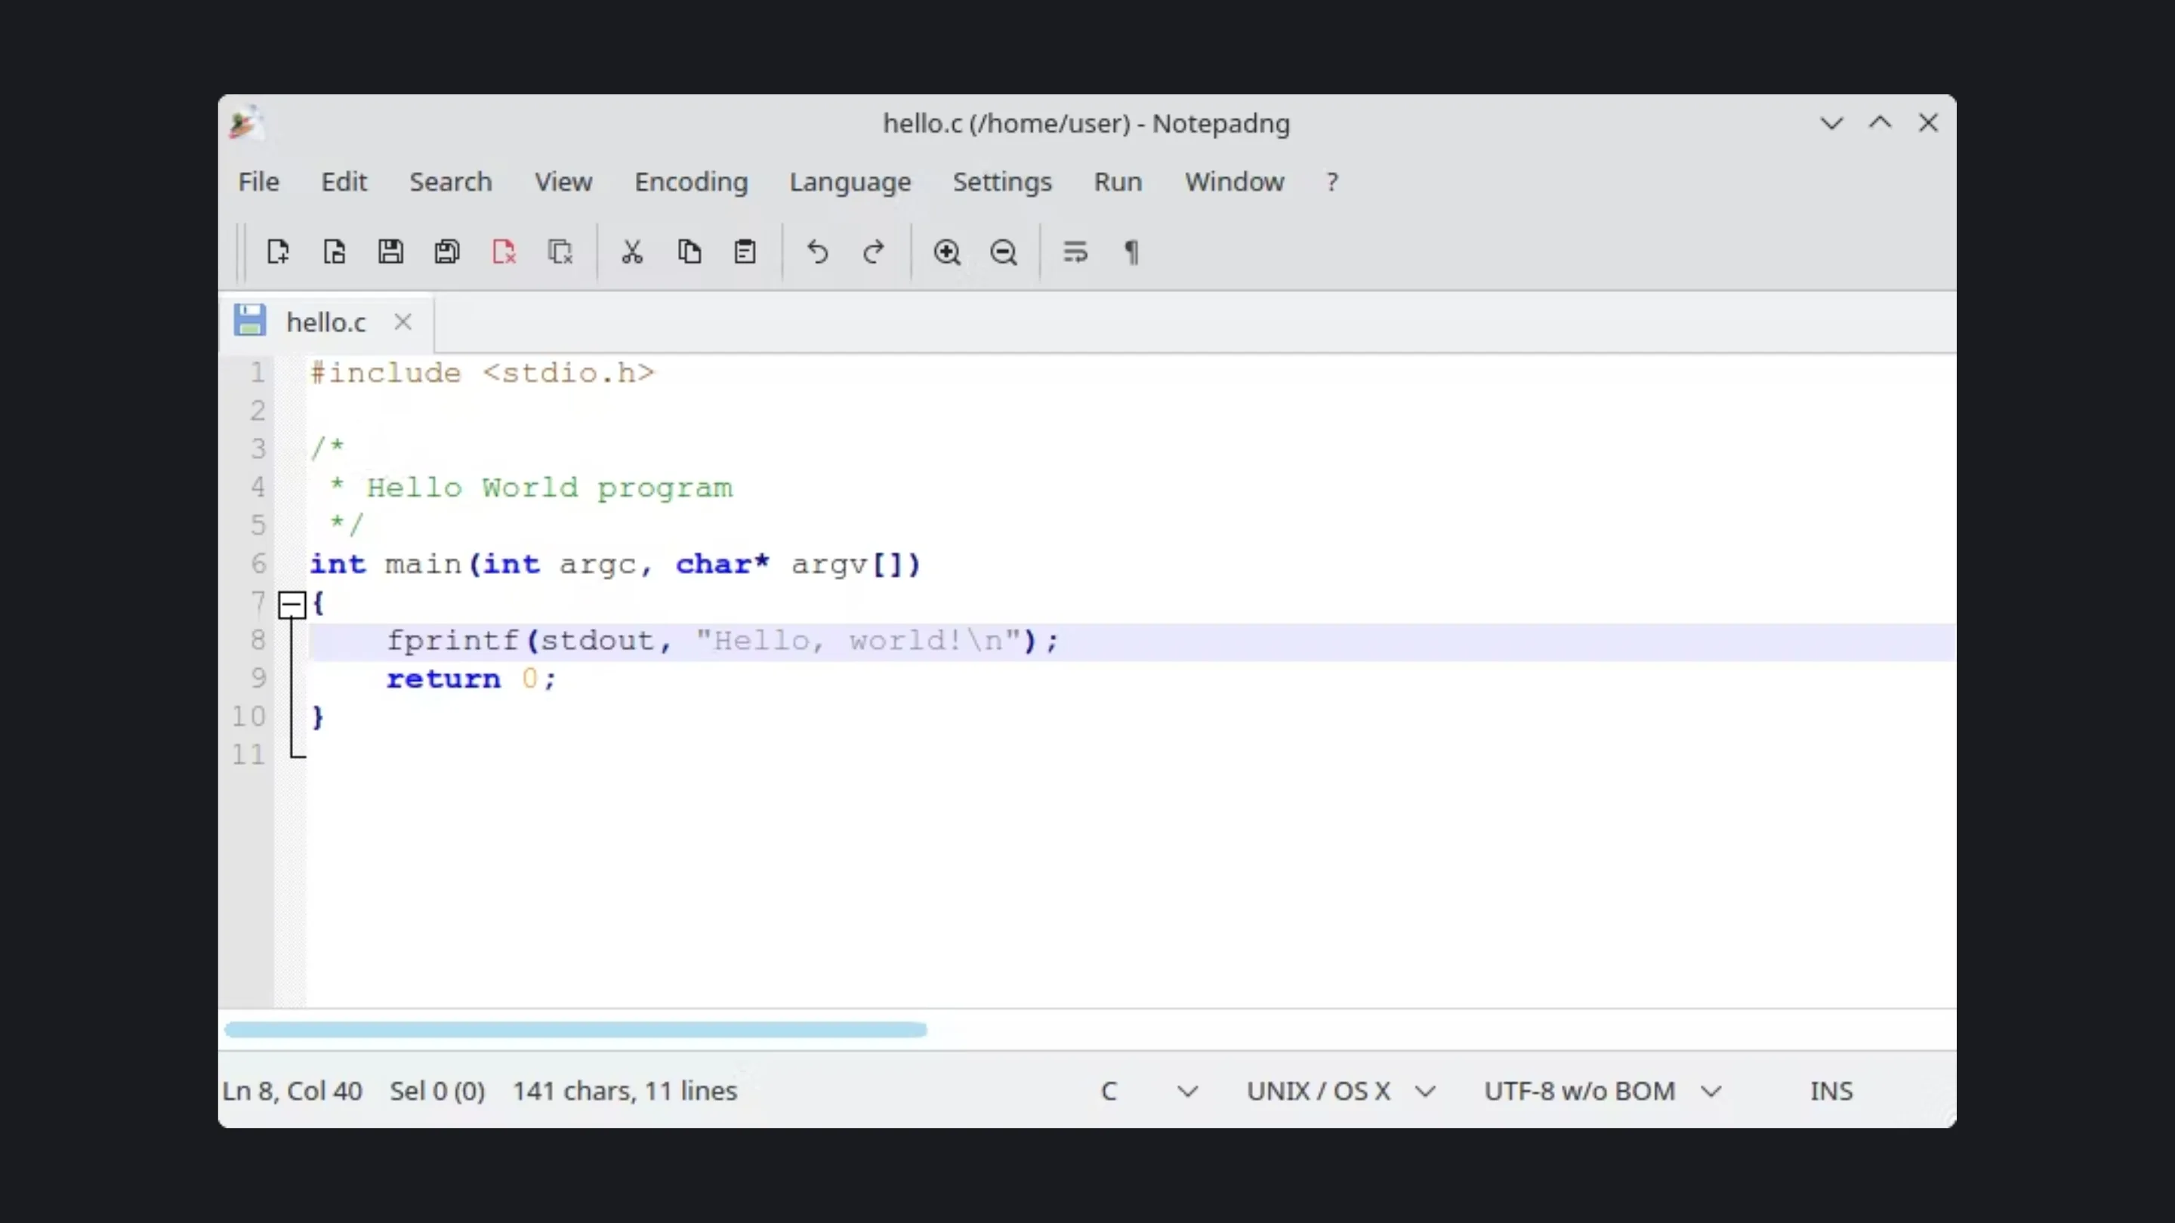Zoom in on the editor text

(946, 251)
